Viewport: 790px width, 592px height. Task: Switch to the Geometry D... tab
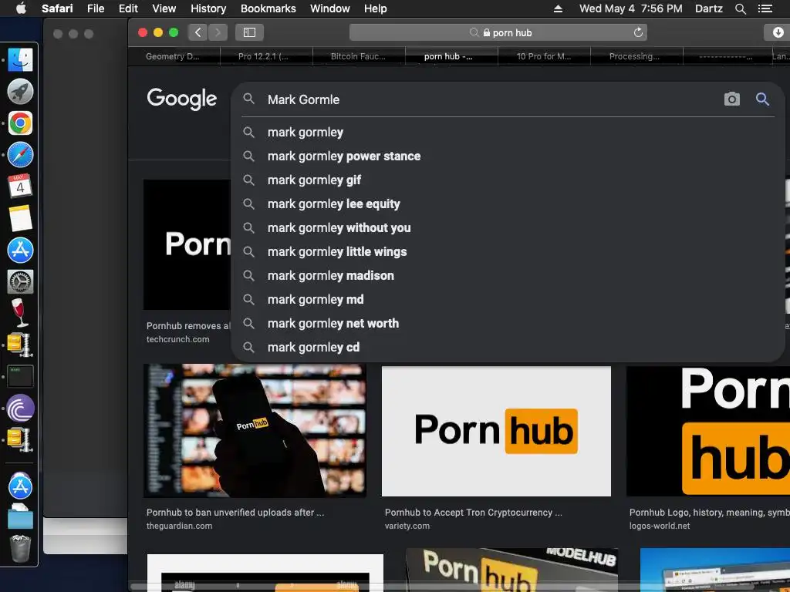tap(174, 56)
